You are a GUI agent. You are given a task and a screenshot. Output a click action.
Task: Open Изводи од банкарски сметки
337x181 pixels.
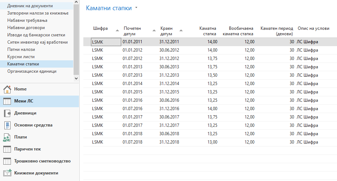click(x=36, y=35)
